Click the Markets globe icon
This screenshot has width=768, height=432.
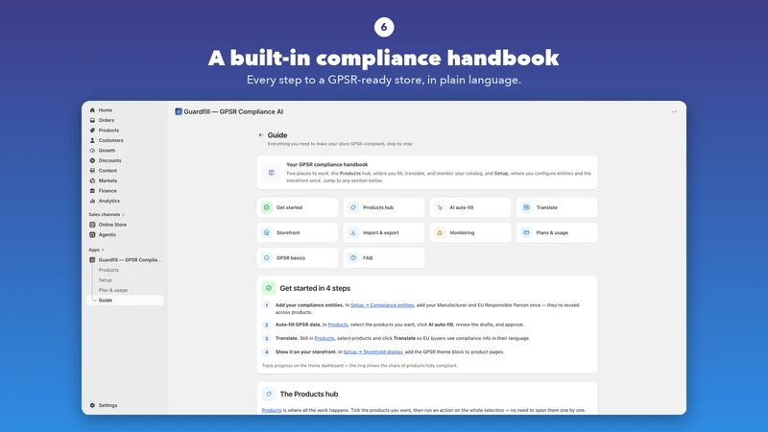click(92, 180)
